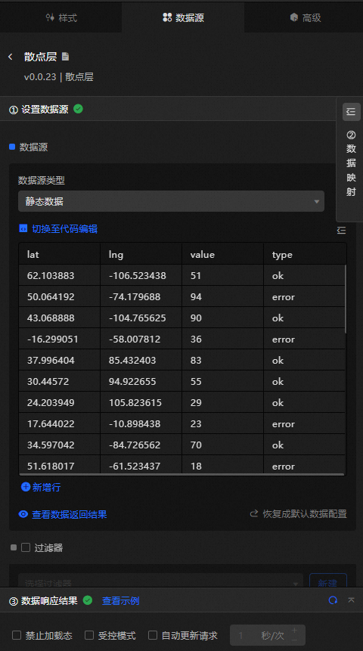Screen dimensions: 363x651
Task: Click the version text v0.0.23 | 散点层
Action: click(x=58, y=77)
